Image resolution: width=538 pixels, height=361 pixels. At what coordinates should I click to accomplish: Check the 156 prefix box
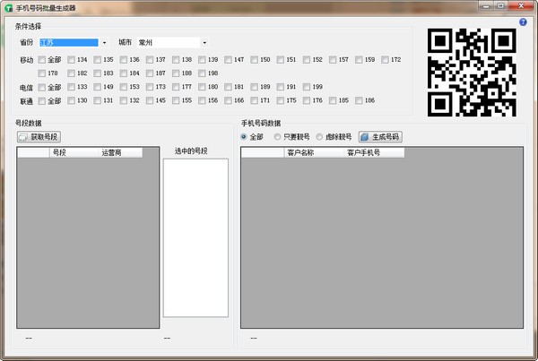[x=202, y=101]
